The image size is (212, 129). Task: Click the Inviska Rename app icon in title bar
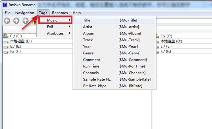(5, 5)
